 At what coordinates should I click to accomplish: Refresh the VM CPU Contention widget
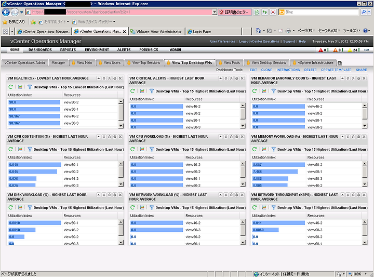coord(10,149)
